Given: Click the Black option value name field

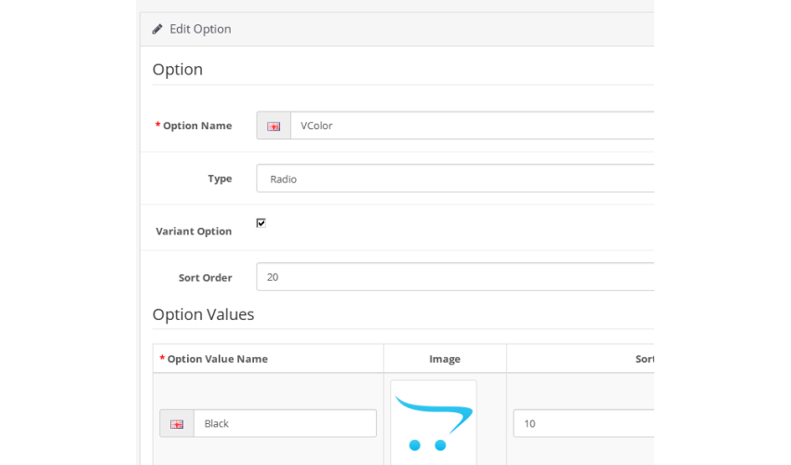Looking at the screenshot, I should [285, 423].
